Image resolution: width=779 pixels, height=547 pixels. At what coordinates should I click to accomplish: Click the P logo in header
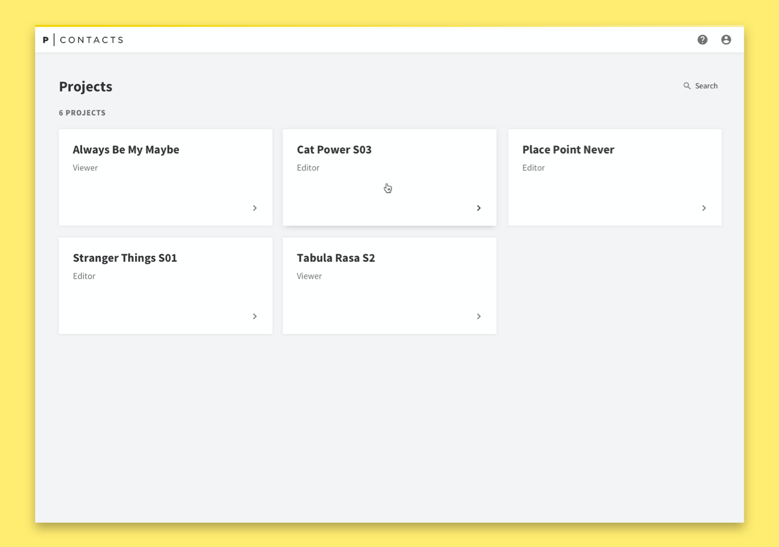click(46, 40)
